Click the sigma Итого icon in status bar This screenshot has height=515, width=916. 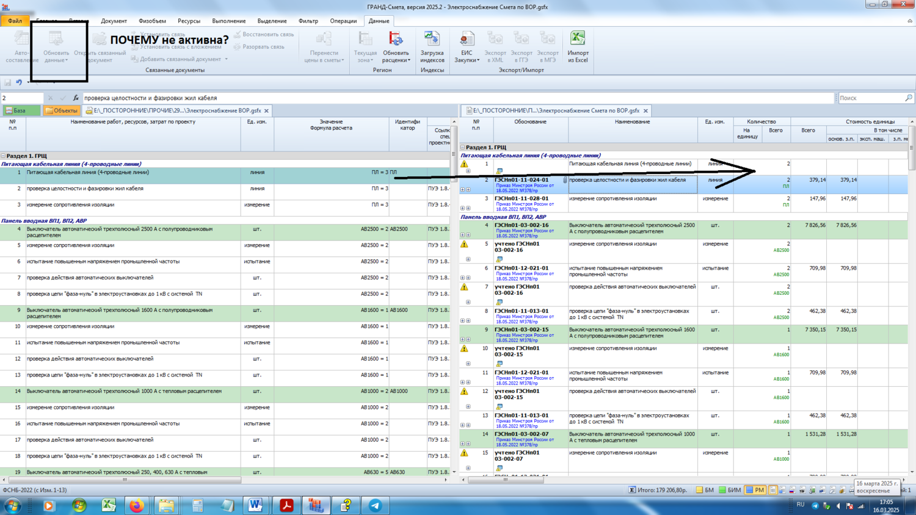click(x=632, y=490)
